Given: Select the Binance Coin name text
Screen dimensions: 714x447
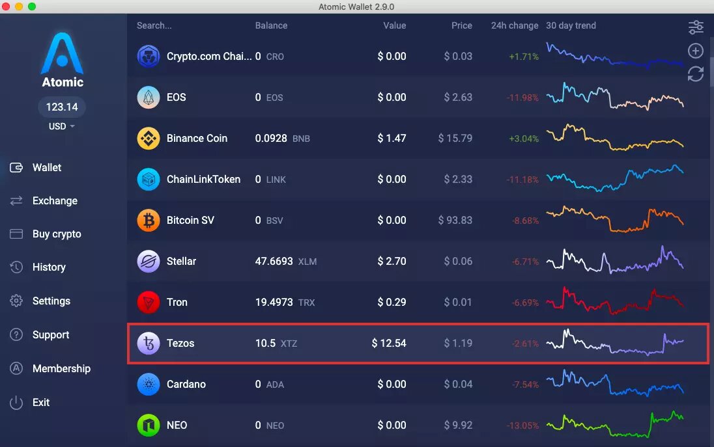Looking at the screenshot, I should pyautogui.click(x=197, y=138).
